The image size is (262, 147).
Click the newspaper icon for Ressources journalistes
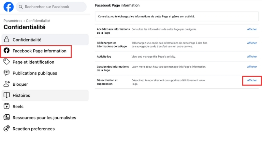point(7,117)
